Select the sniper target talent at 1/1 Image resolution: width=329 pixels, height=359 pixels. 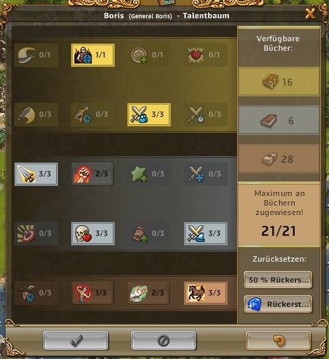93,55
